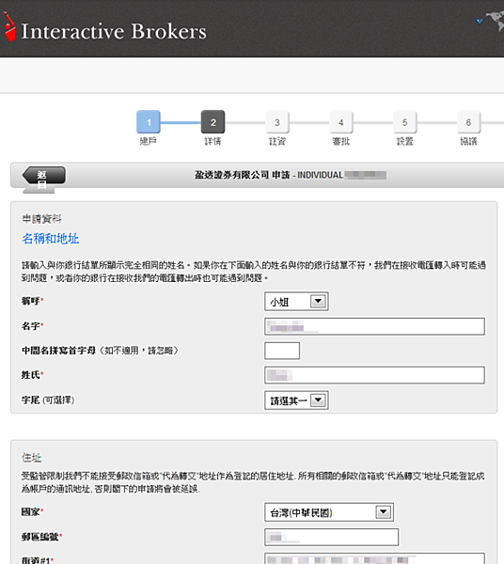Click the world globe icon in header
This screenshot has height=564, width=504.
pyautogui.click(x=496, y=21)
